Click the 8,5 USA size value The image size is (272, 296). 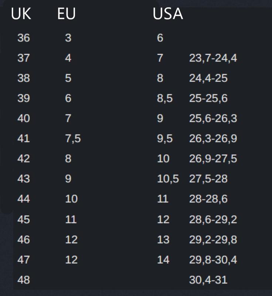coord(165,98)
